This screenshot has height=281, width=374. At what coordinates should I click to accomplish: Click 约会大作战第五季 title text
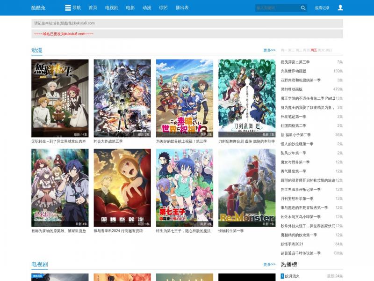pos(108,141)
